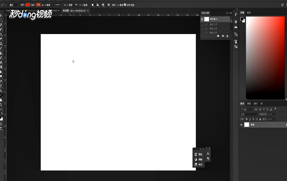Switch to the Color panel tab
The height and width of the screenshot is (181, 287).
pyautogui.click(x=242, y=13)
